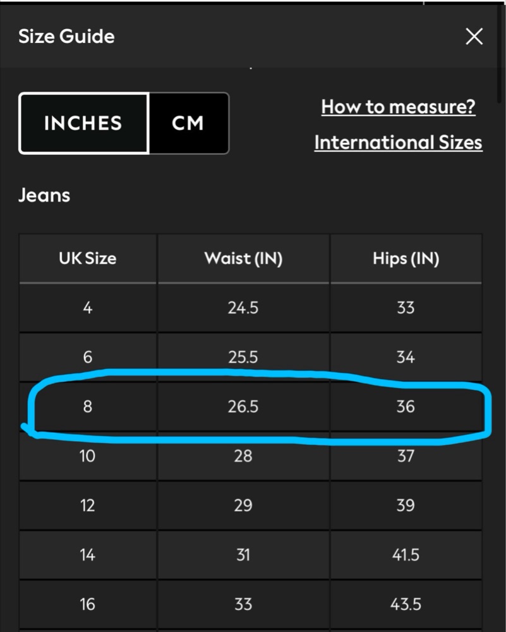
Task: Open the How to measure link
Action: click(x=398, y=107)
